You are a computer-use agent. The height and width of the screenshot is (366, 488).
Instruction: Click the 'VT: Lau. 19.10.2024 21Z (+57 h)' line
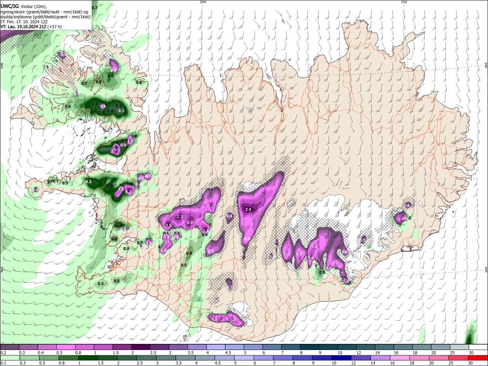31,27
